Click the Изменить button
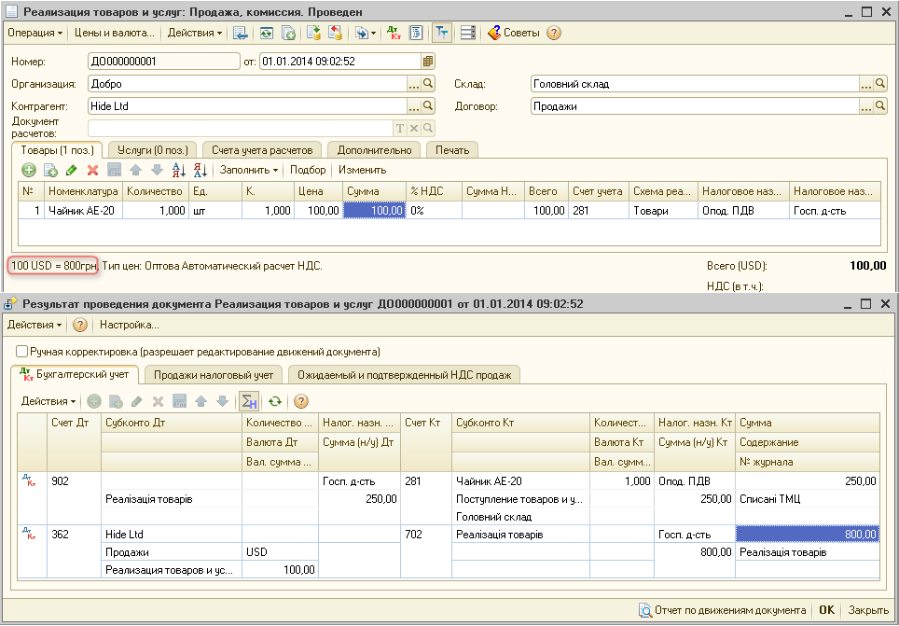899x626 pixels. click(363, 170)
